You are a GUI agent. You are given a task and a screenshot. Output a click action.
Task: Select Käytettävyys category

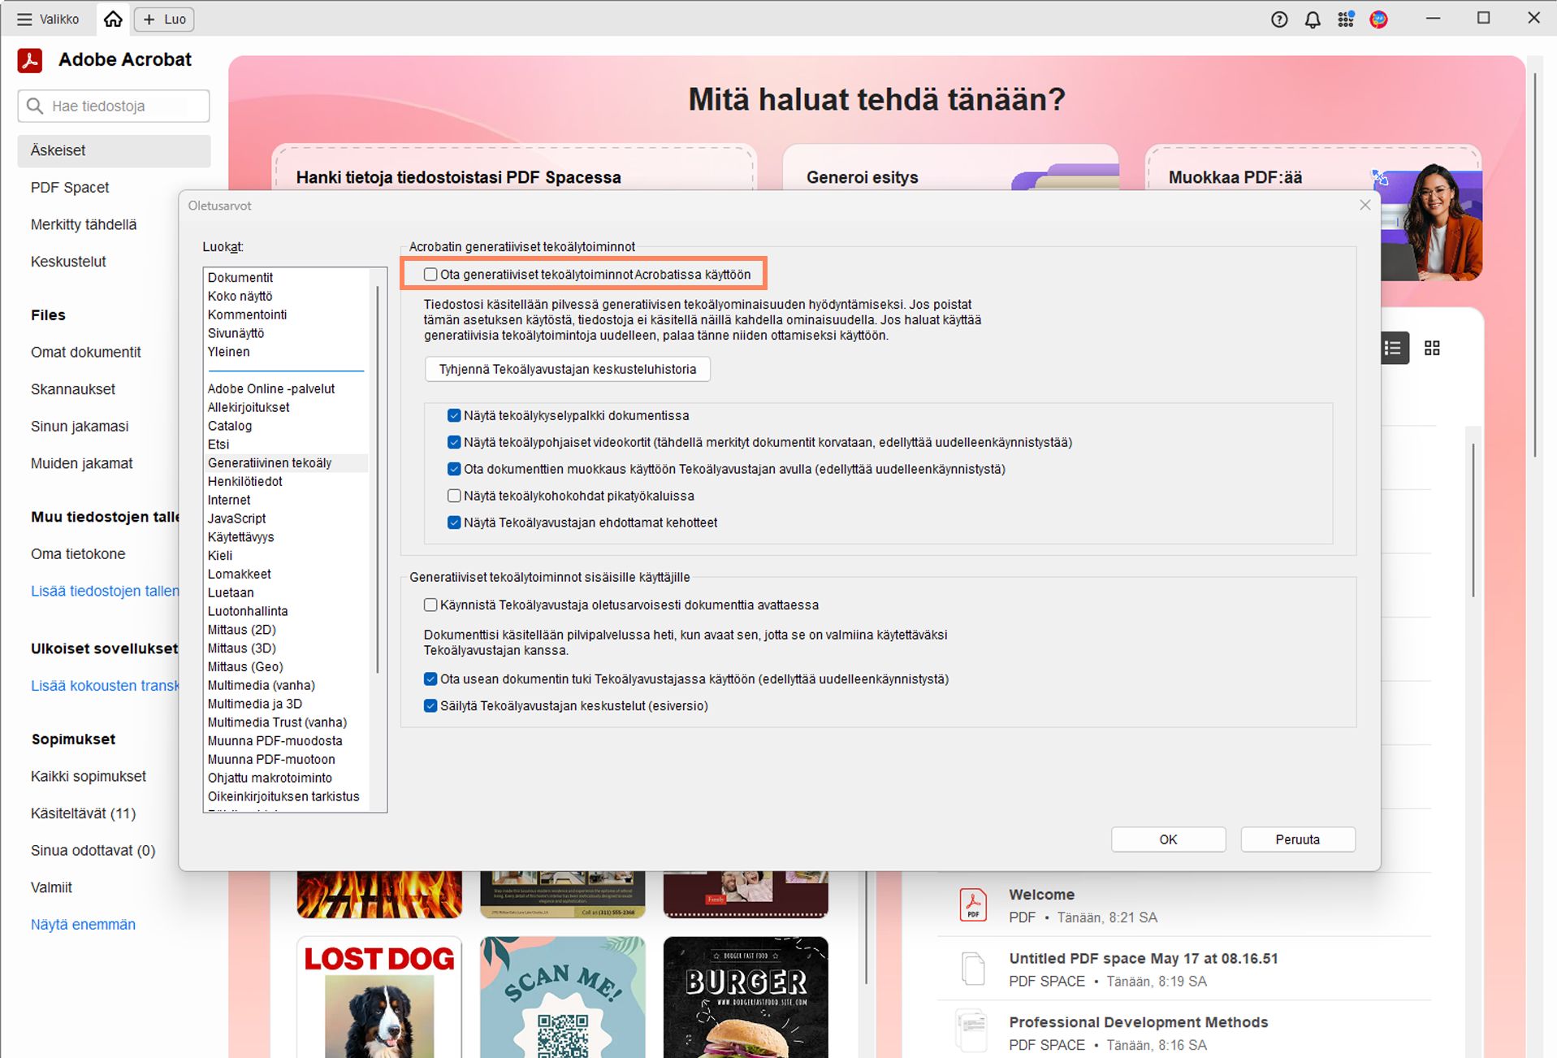(240, 537)
